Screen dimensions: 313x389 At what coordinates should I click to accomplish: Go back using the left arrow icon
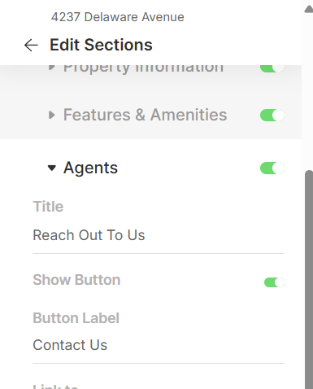(31, 45)
